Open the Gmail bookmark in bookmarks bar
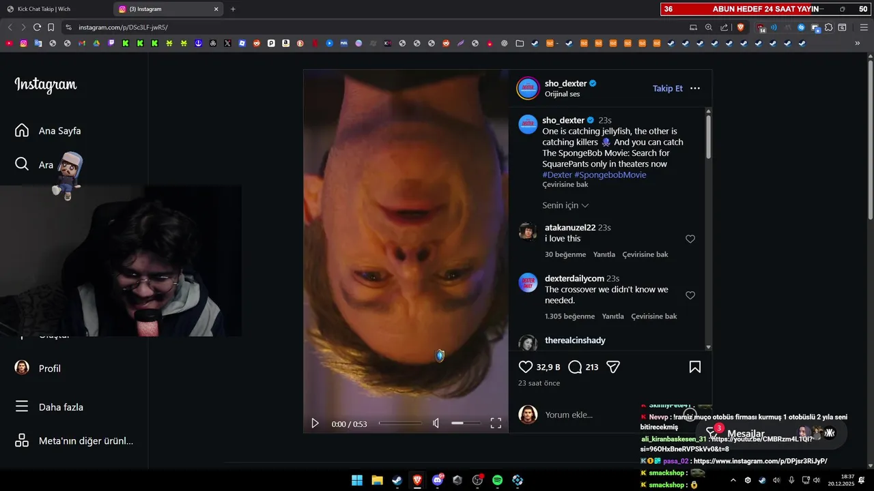Screen dimensions: 874x491 pyautogui.click(x=81, y=43)
